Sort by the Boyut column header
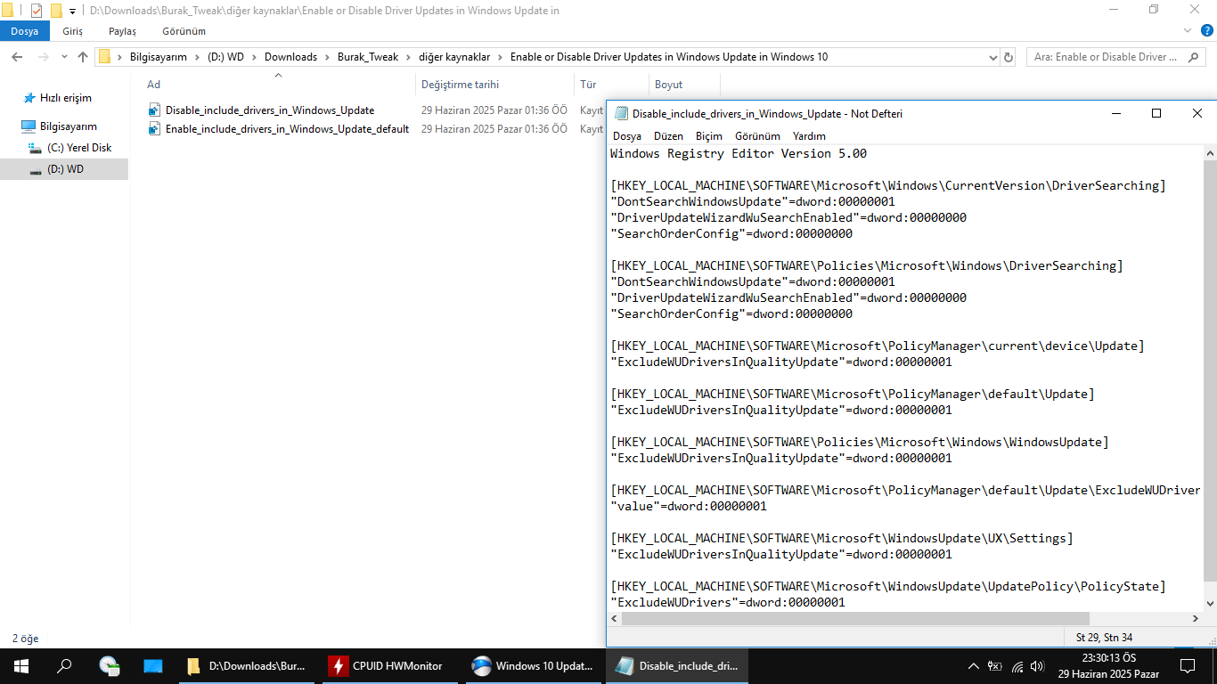 pos(669,85)
